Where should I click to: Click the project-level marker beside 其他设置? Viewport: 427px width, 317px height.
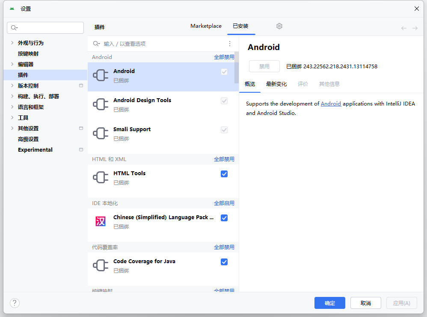coord(81,128)
